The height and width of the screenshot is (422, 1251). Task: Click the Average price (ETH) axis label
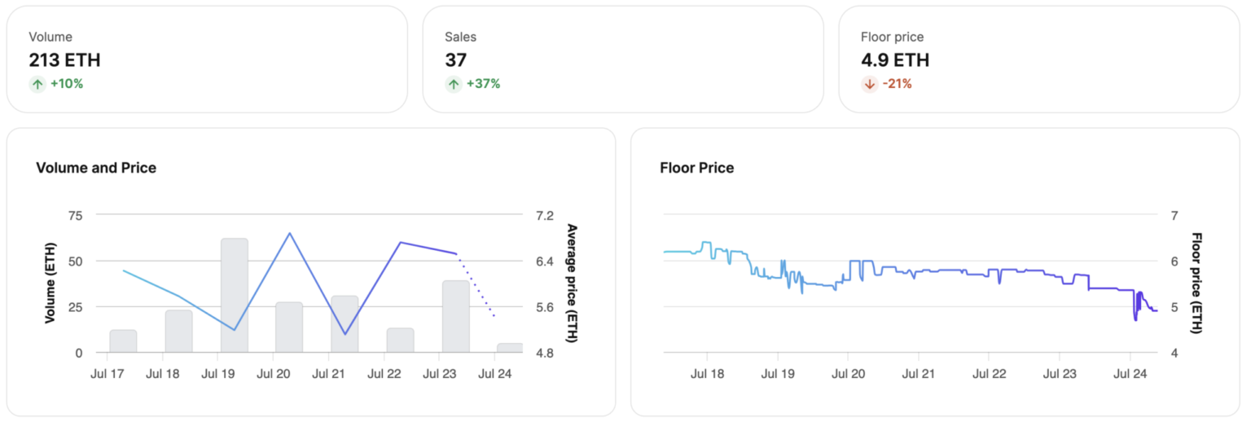click(572, 283)
